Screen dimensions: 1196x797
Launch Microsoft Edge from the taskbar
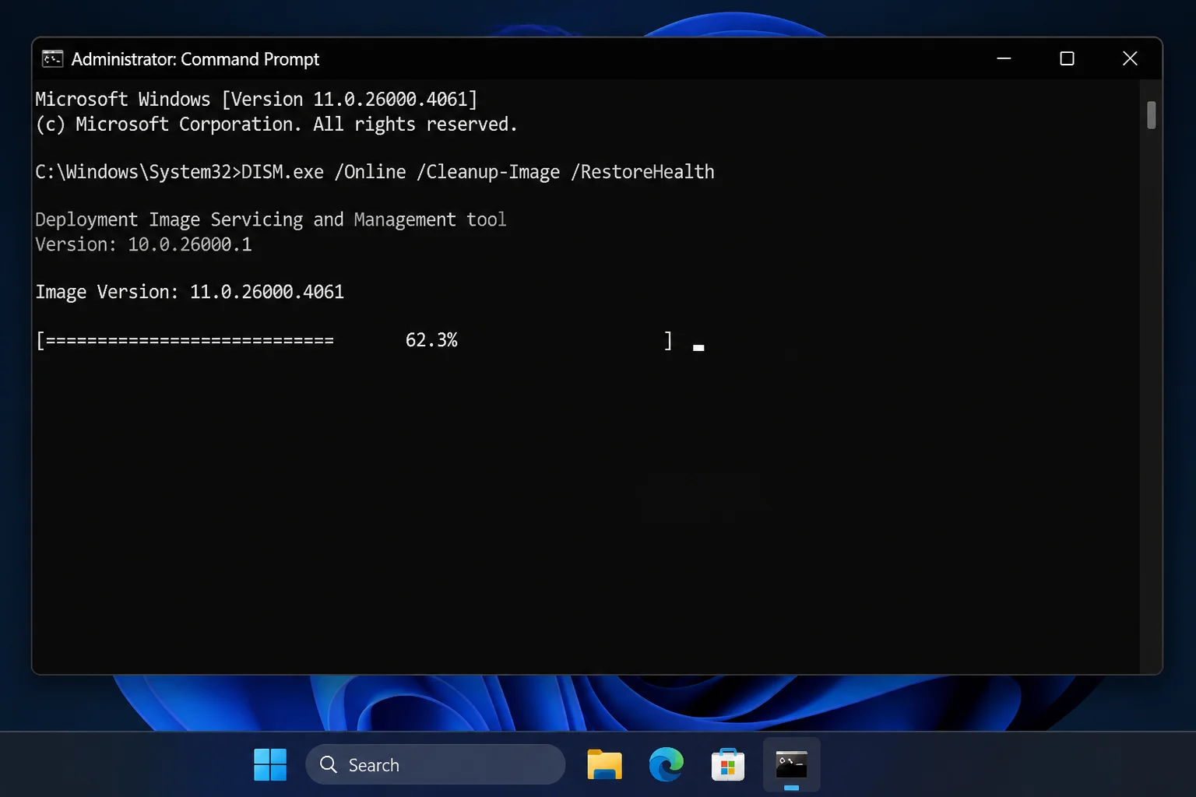667,764
